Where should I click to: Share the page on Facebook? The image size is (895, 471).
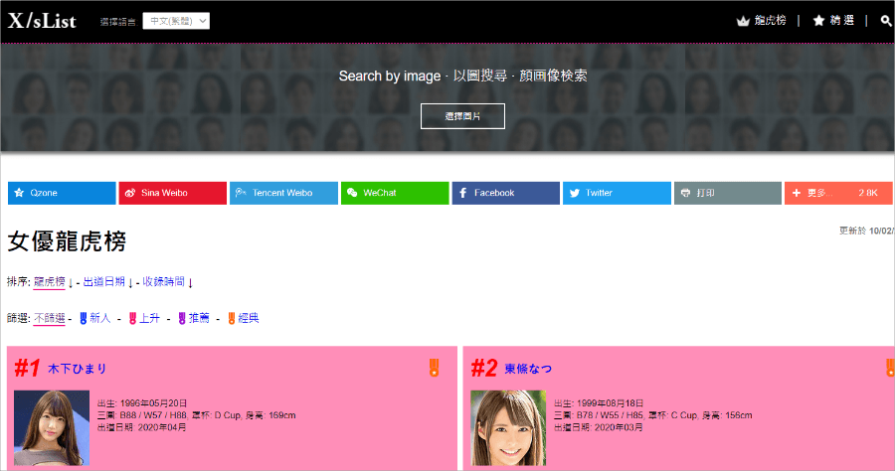click(505, 193)
